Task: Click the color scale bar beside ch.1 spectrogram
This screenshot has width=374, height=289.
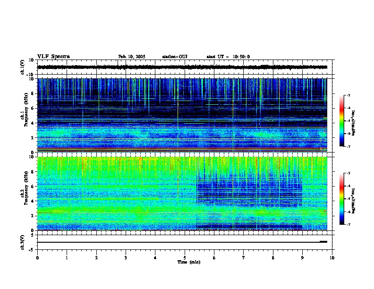Action: click(x=342, y=121)
